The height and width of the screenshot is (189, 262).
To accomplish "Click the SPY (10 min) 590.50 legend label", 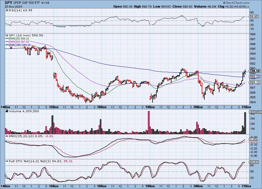I will pyautogui.click(x=26, y=35).
